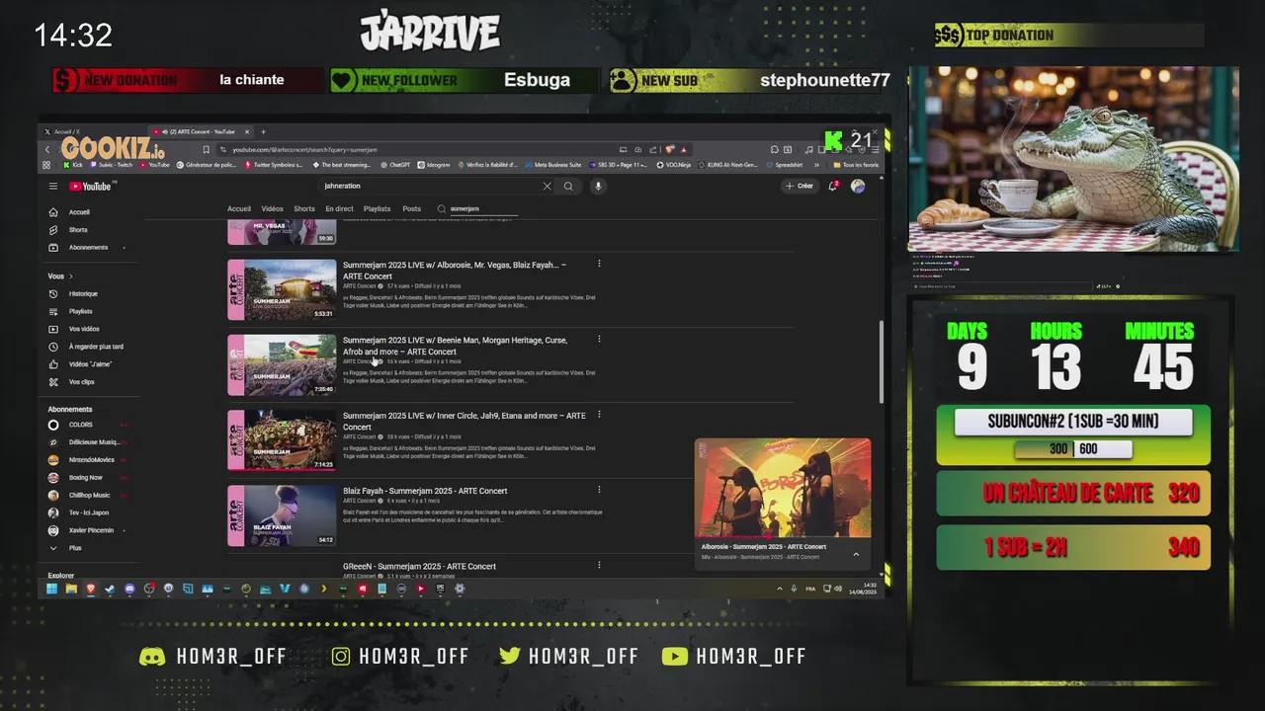This screenshot has height=711, width=1265.
Task: Open options menu for Inner Circle video
Action: (x=599, y=414)
